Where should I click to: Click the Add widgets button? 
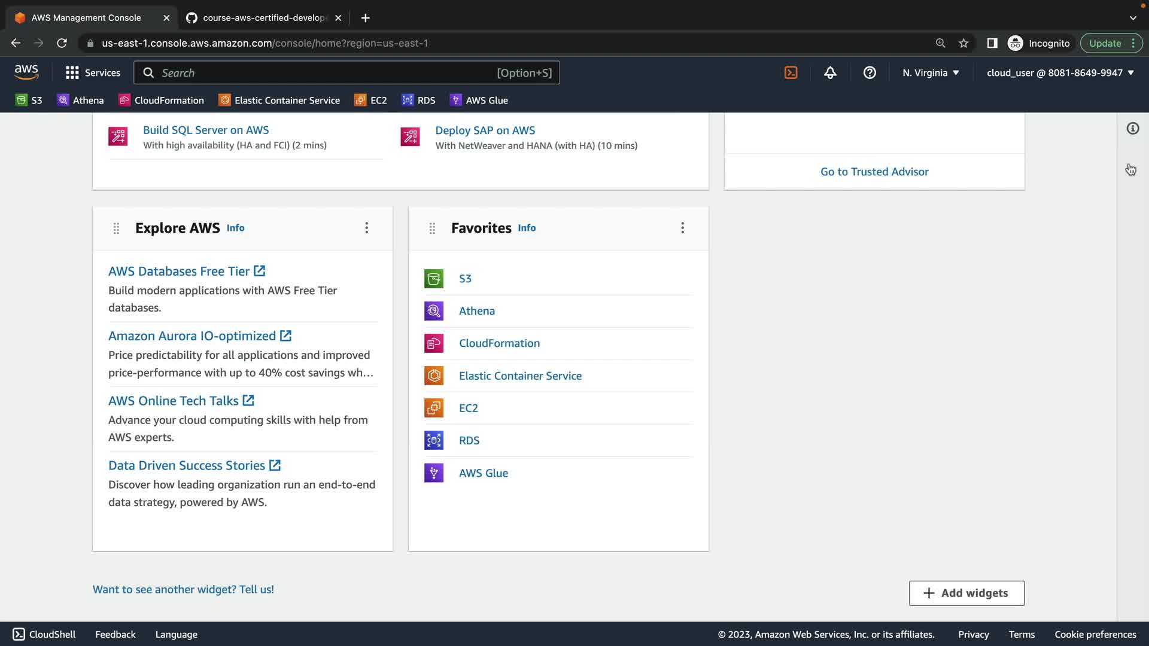tap(966, 593)
